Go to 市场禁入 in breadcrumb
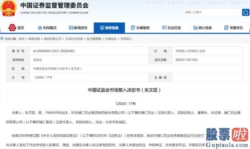This screenshot has width=250, height=149. point(126,39)
